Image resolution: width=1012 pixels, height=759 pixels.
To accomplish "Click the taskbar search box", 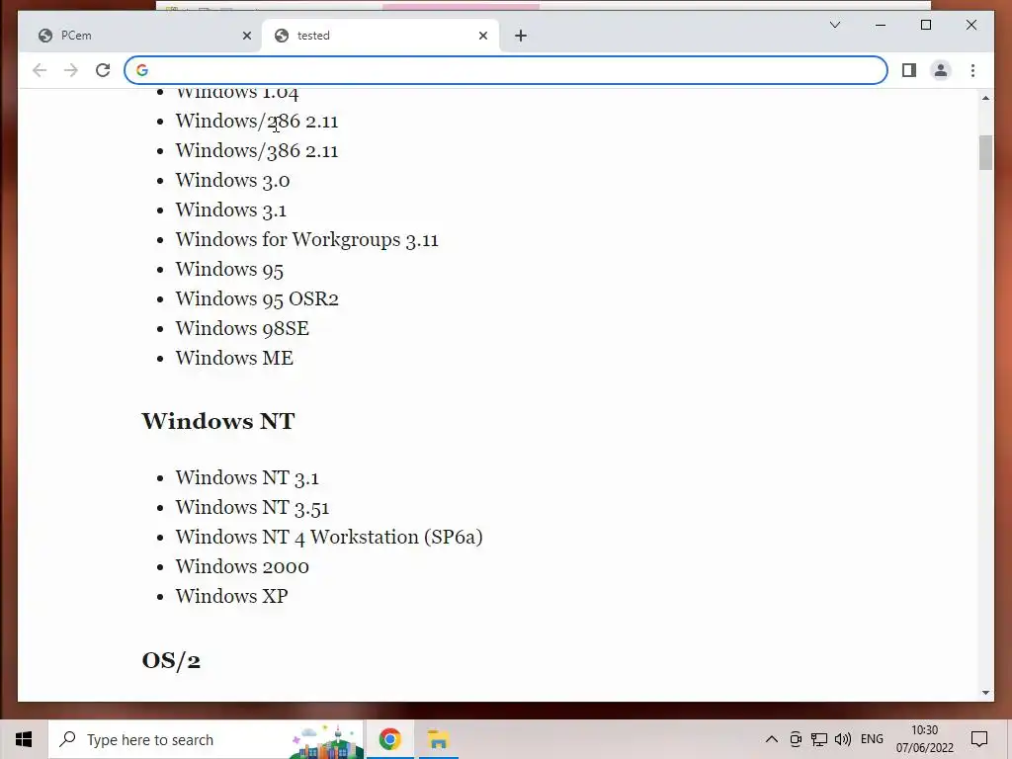I will pos(206,739).
